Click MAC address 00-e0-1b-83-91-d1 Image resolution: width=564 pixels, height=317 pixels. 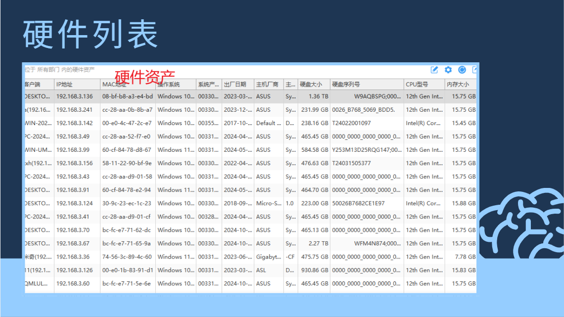coord(127,270)
